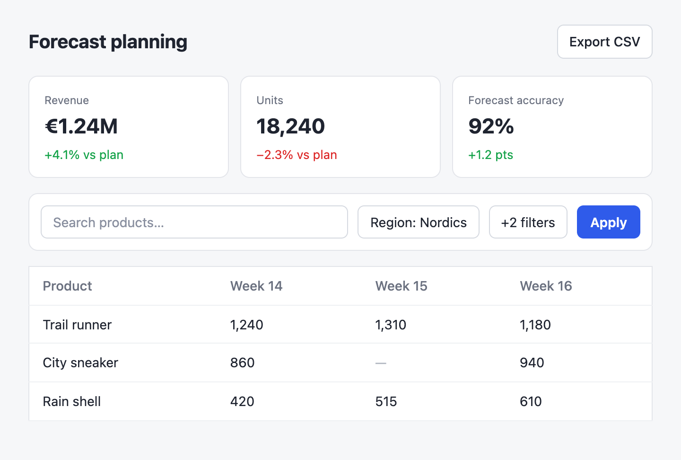Click the Forecast planning heading
The image size is (681, 460).
[x=108, y=42]
